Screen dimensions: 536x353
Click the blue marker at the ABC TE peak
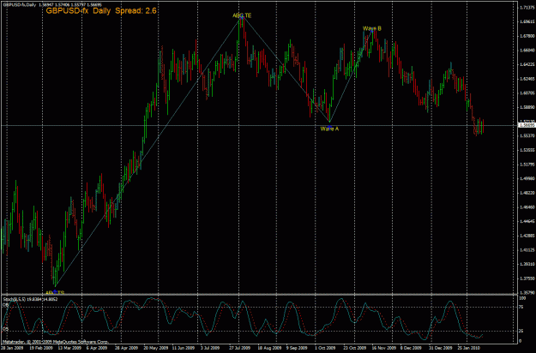coord(242,16)
